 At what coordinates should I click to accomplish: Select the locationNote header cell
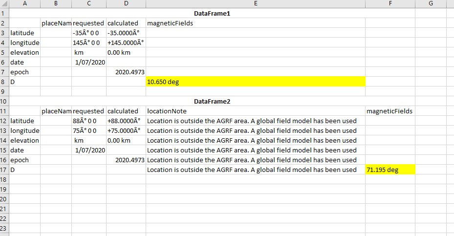[x=255, y=111]
